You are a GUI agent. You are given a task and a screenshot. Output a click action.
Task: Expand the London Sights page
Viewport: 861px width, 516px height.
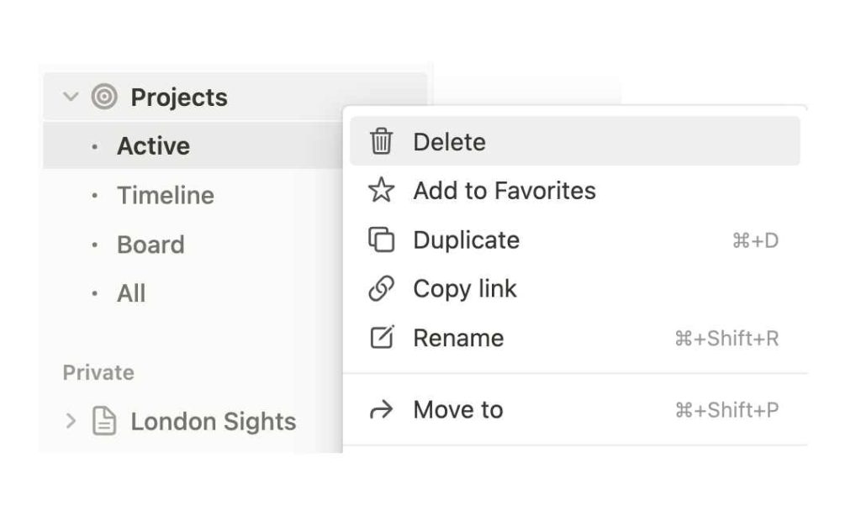tap(71, 421)
